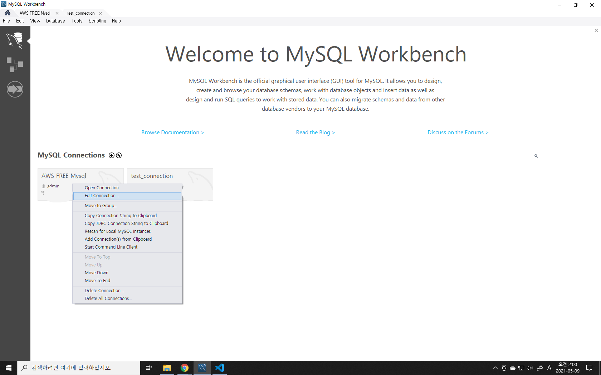The height and width of the screenshot is (375, 601).
Task: Click MySQL Workbench taskbar icon
Action: [202, 368]
